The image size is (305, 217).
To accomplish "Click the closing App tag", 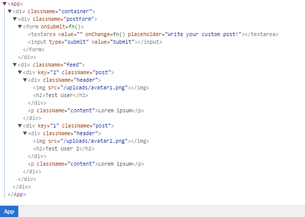I will tap(17, 194).
